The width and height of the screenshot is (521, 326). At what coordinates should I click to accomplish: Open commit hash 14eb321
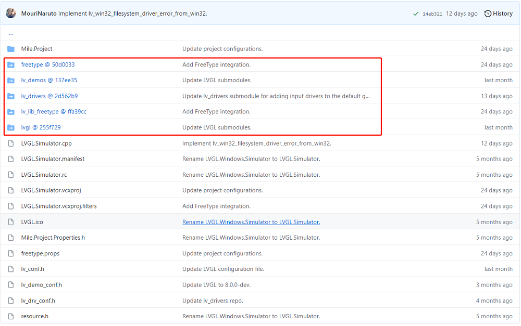tap(432, 14)
